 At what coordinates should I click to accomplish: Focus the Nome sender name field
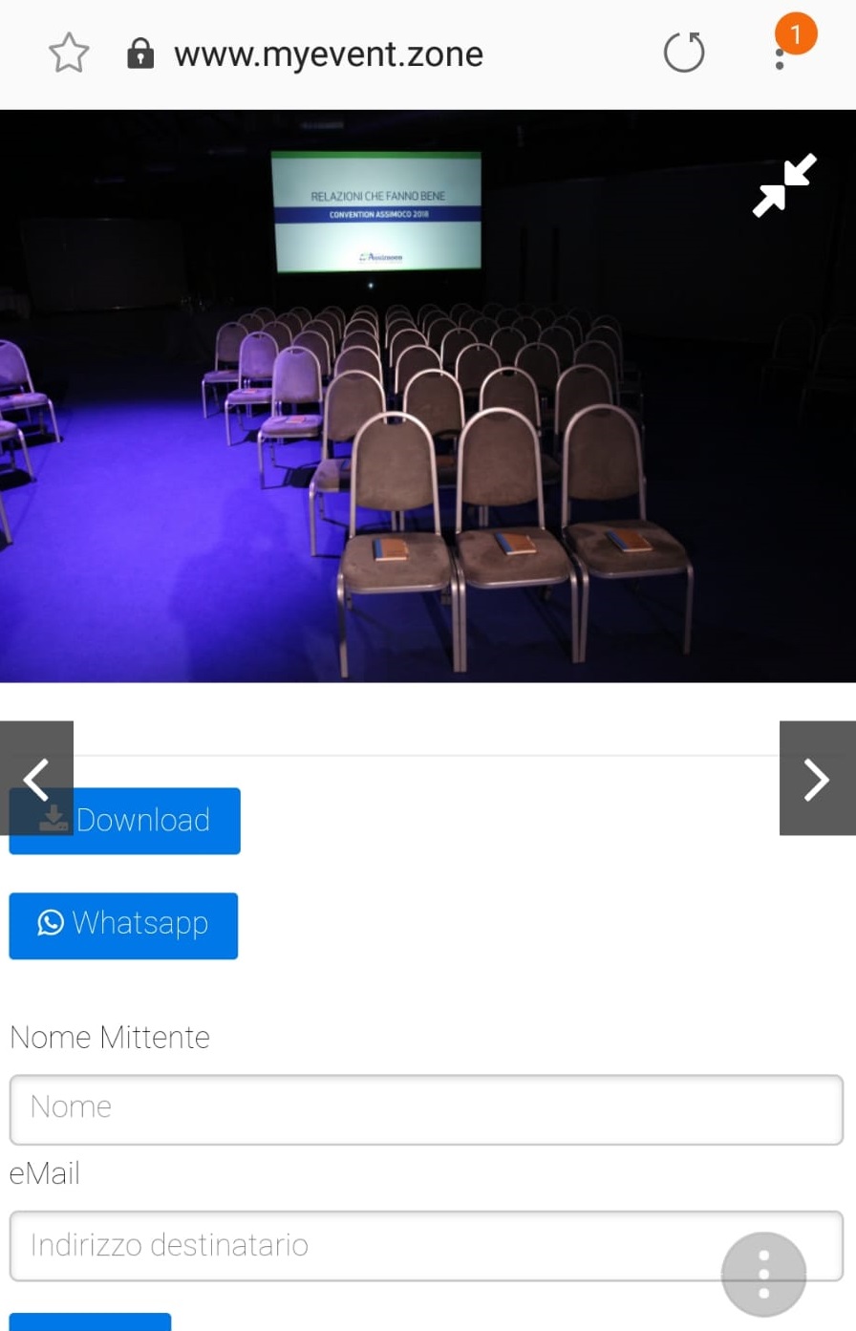pyautogui.click(x=426, y=1109)
